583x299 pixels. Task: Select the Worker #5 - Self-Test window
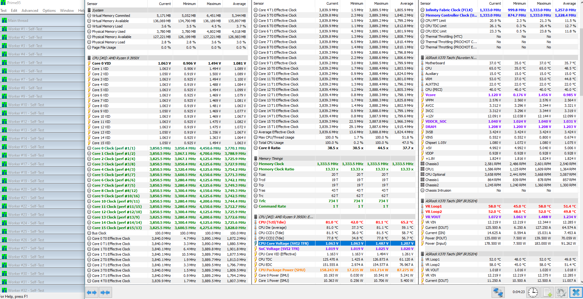click(x=42, y=63)
